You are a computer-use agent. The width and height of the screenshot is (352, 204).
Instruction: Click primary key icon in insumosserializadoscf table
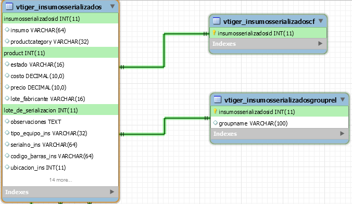pyautogui.click(x=214, y=33)
